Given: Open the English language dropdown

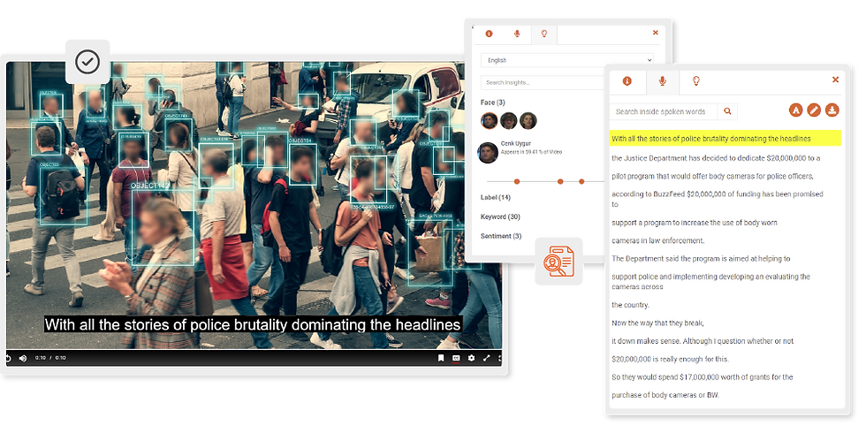Looking at the screenshot, I should 567,60.
